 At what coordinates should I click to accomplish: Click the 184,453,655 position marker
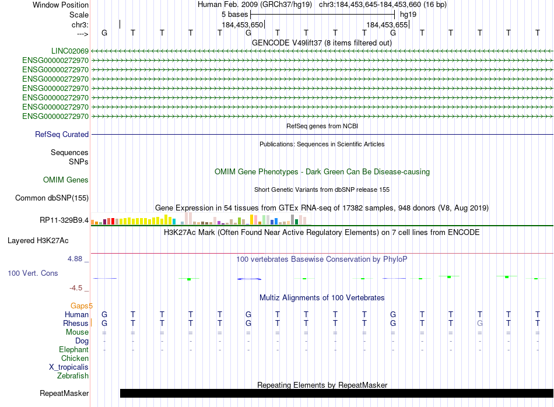point(388,24)
